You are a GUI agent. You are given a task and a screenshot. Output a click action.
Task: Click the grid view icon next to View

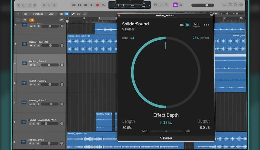click(x=61, y=14)
